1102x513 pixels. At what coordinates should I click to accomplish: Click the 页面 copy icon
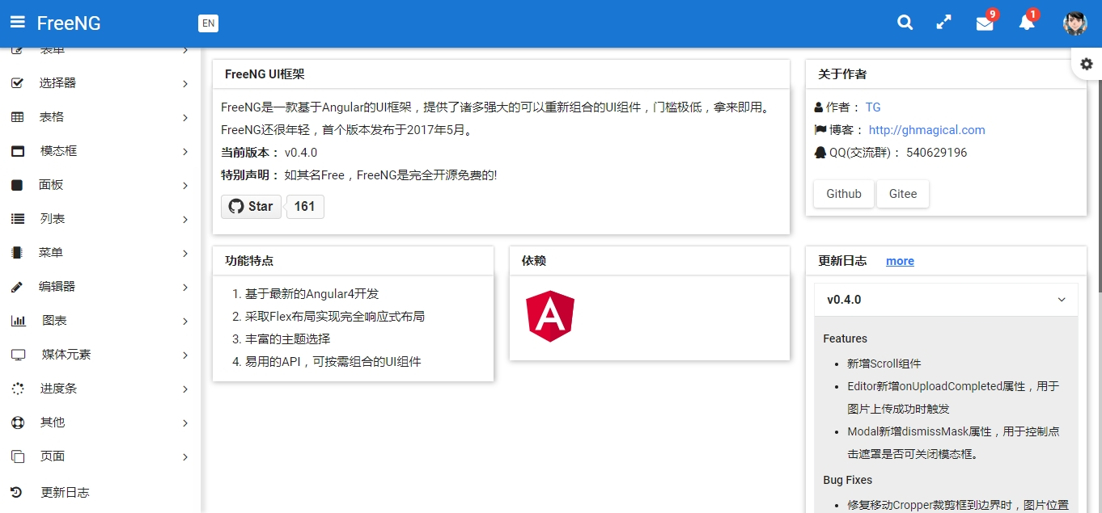point(17,456)
